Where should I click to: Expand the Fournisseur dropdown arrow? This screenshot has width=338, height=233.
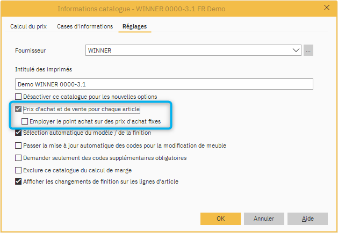pos(296,50)
